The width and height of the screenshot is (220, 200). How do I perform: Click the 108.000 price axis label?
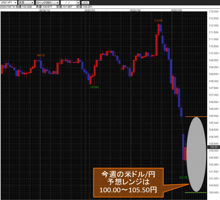pos(214,81)
